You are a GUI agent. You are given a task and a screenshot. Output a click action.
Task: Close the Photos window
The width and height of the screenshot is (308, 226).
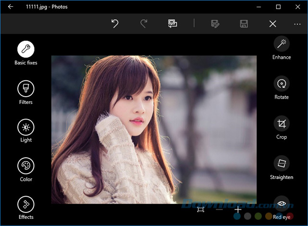297,7
